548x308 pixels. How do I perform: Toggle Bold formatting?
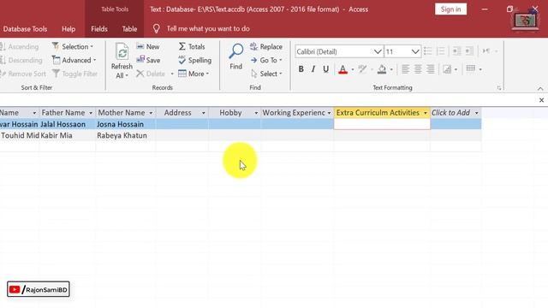coord(301,69)
